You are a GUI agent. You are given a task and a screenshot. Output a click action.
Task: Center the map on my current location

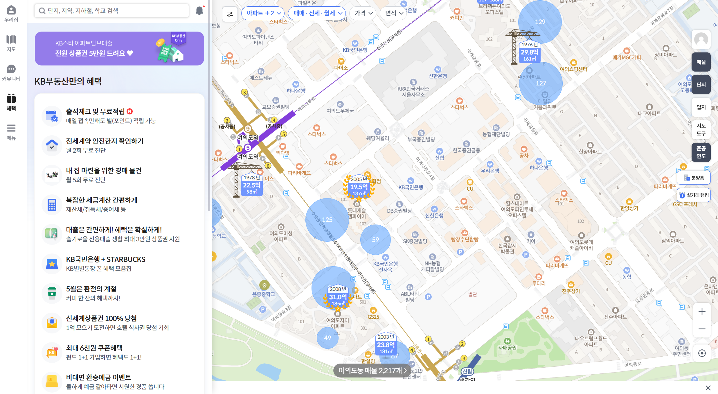click(x=702, y=353)
